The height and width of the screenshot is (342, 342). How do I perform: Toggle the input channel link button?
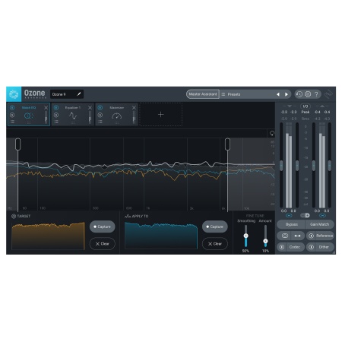289,216
